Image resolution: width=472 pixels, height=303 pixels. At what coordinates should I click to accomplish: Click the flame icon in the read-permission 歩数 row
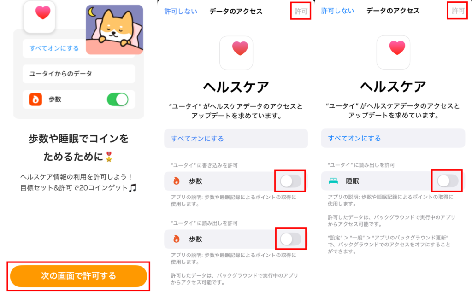[x=177, y=239]
